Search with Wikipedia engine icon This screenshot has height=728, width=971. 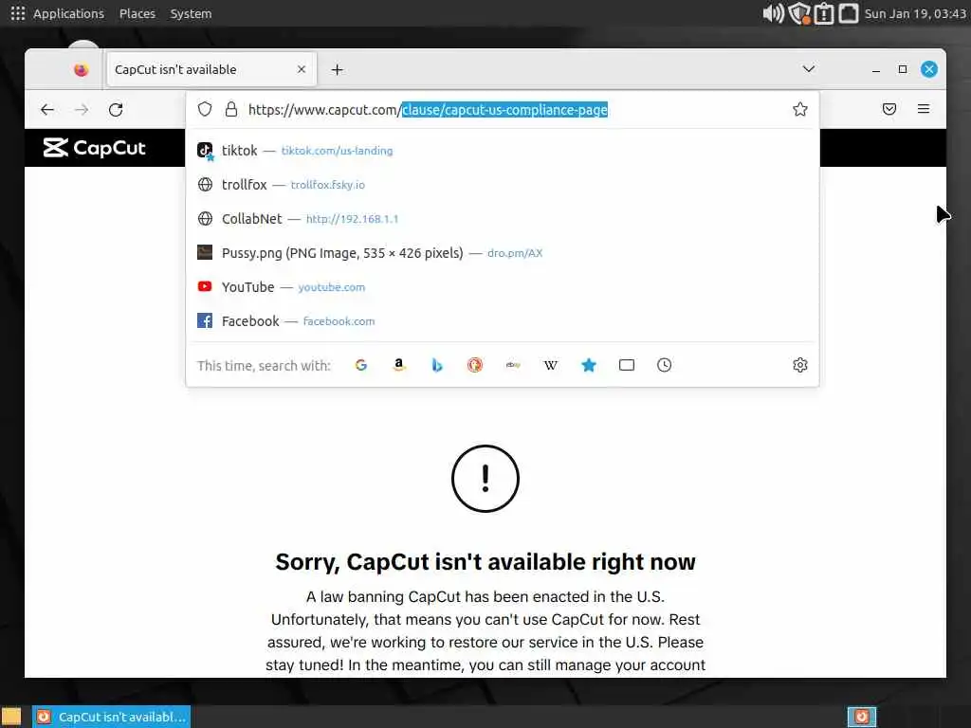point(551,365)
